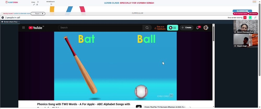The height and width of the screenshot is (109, 261).
Task: Select Viansh Singh's video tile
Action: (246, 41)
